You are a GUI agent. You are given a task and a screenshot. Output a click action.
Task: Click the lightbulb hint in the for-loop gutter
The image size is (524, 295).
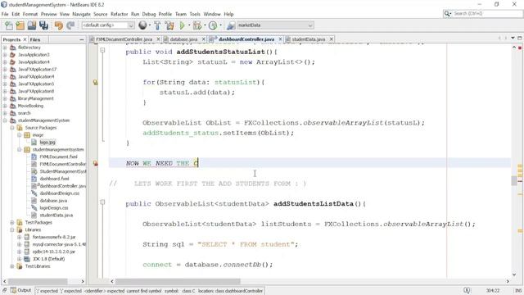96,82
